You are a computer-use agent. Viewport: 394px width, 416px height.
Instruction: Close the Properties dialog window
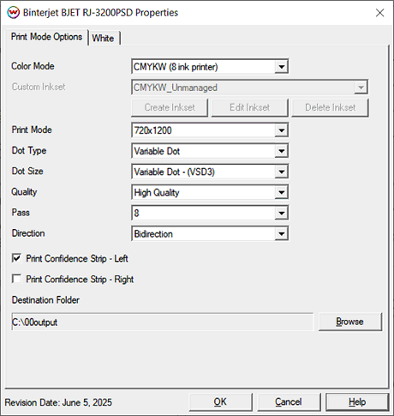[379, 13]
